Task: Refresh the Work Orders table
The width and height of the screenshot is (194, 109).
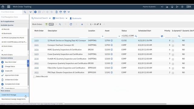Action: click(71, 24)
